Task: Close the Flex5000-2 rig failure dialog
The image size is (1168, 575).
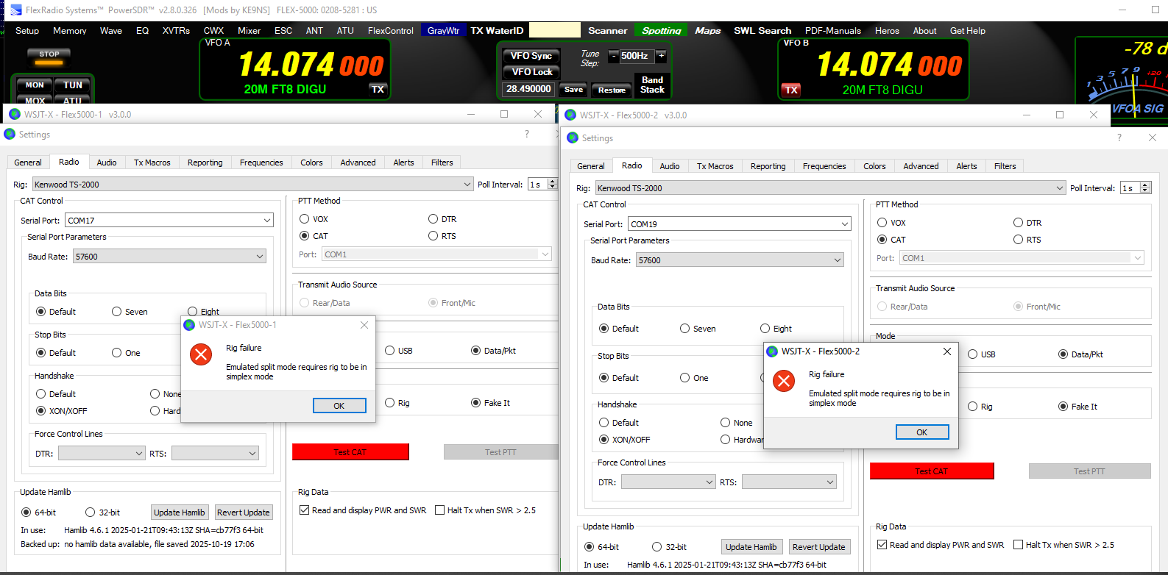Action: (947, 351)
